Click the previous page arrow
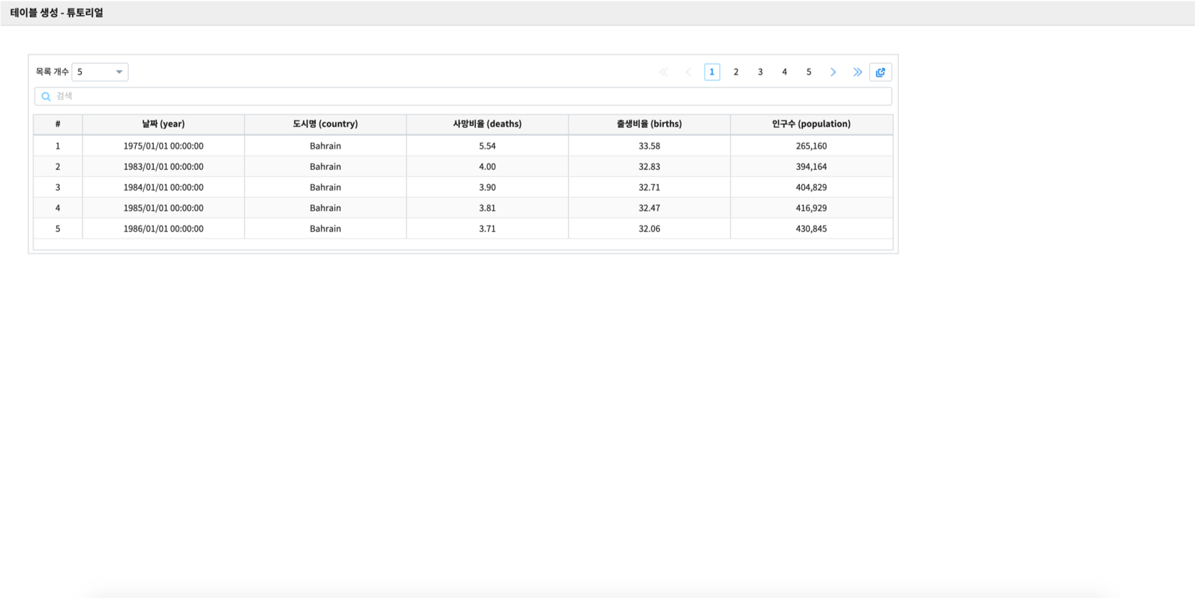 tap(688, 72)
